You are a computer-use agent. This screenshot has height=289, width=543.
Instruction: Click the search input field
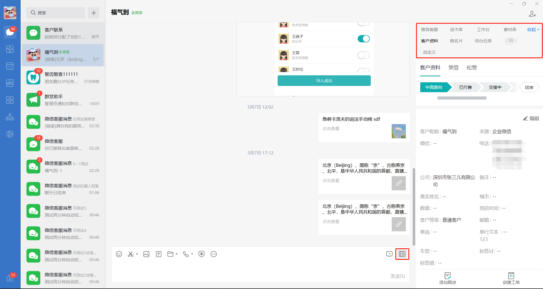56,13
